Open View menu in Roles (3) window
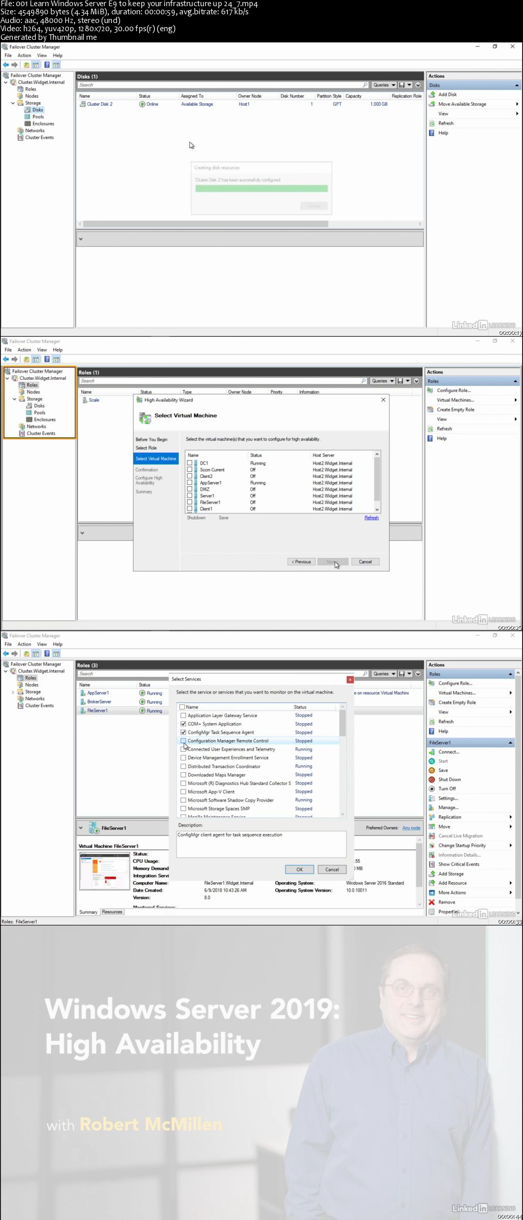The image size is (523, 1220). 42,644
